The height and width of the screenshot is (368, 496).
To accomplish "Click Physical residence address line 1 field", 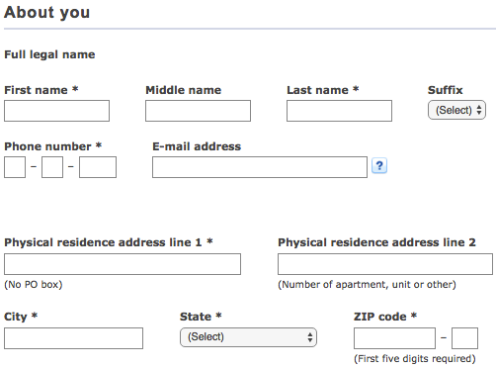I will pos(123,264).
